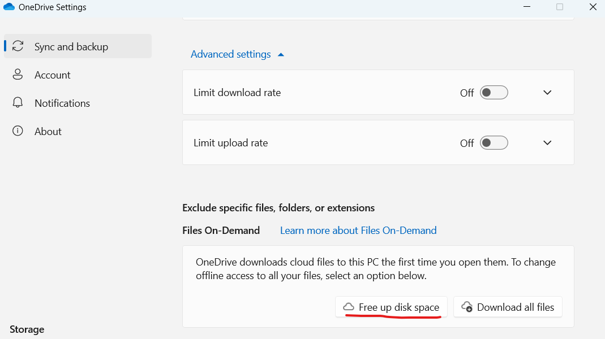This screenshot has height=339, width=605.
Task: Click the OneDrive cloud logo icon
Action: tap(9, 7)
